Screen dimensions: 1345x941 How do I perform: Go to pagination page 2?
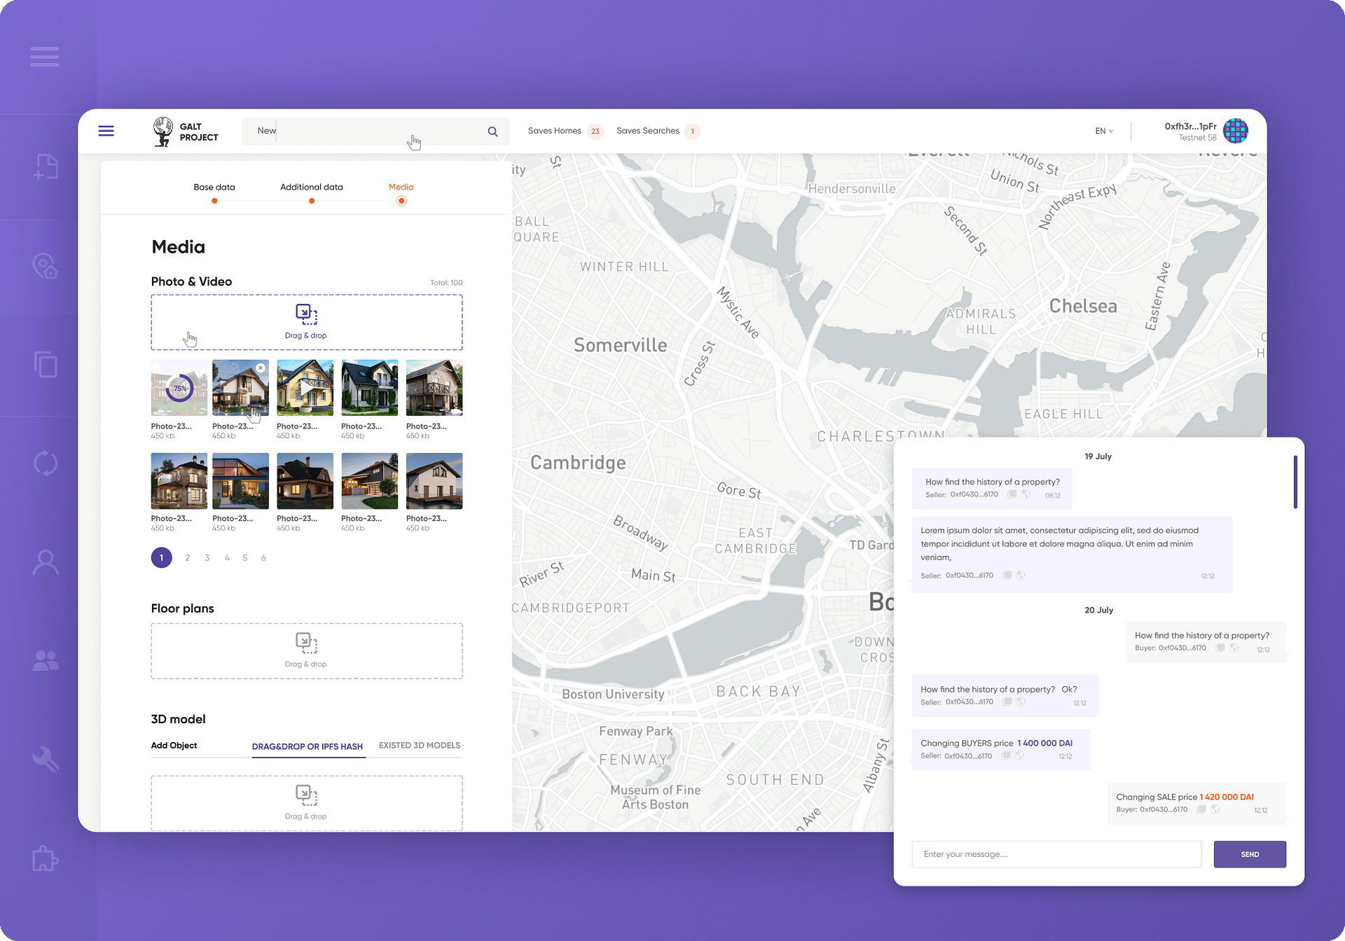coord(187,558)
